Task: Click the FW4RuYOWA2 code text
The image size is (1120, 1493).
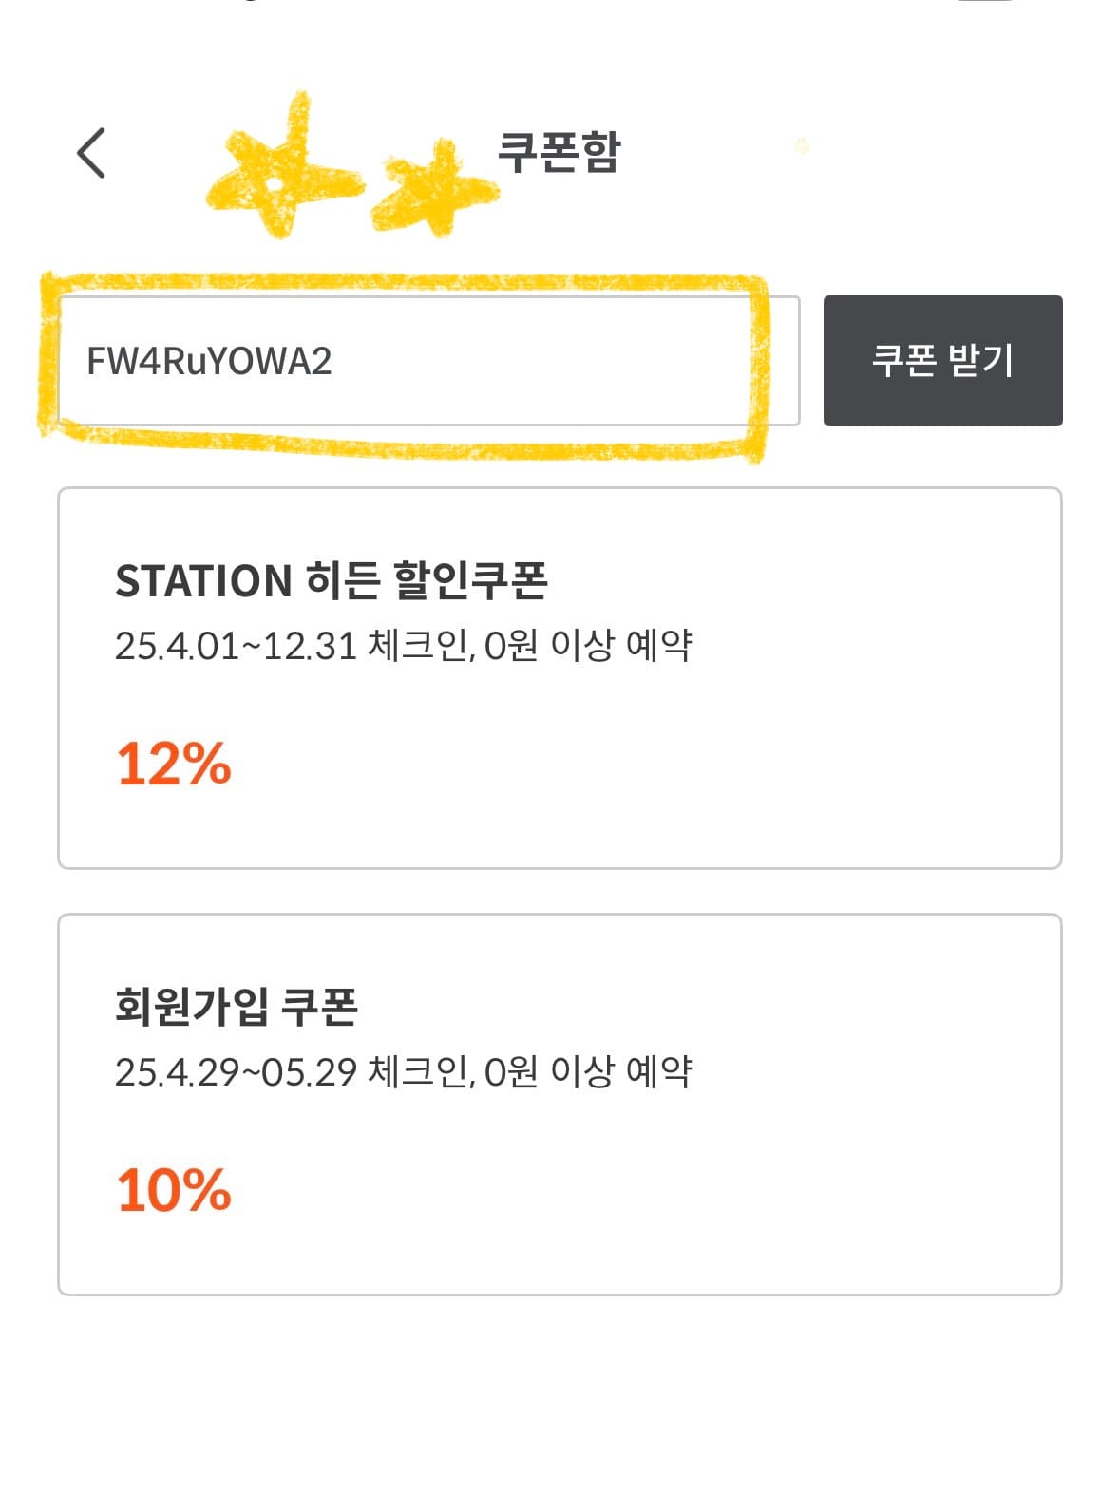Action: point(209,362)
